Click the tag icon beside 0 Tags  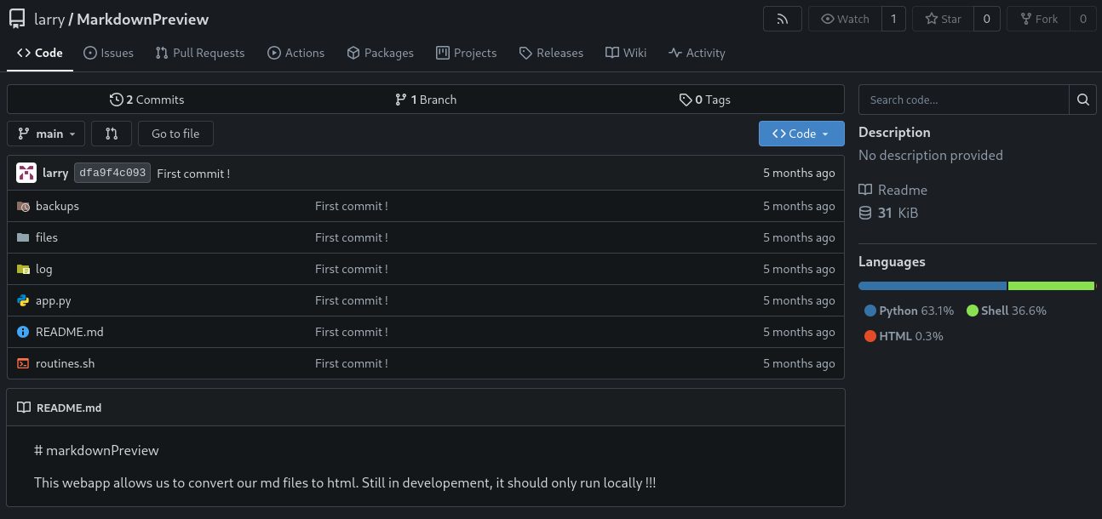click(x=686, y=100)
